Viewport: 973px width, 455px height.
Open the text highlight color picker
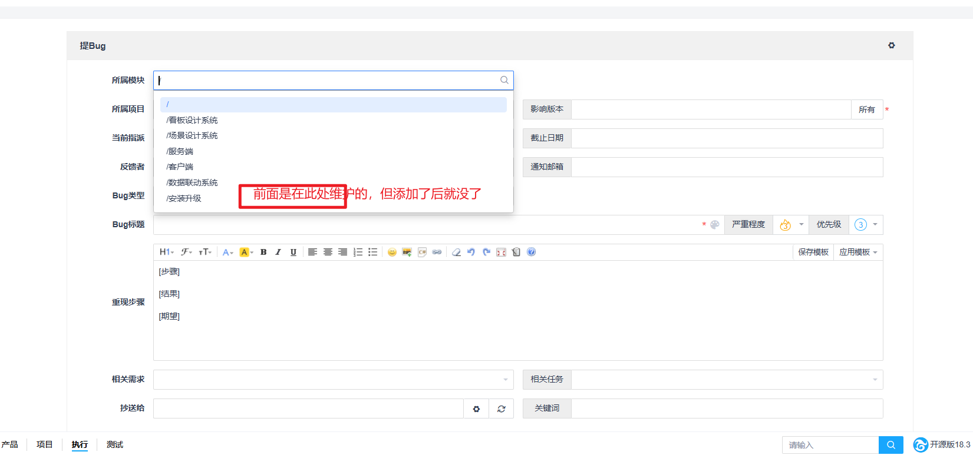click(x=246, y=252)
